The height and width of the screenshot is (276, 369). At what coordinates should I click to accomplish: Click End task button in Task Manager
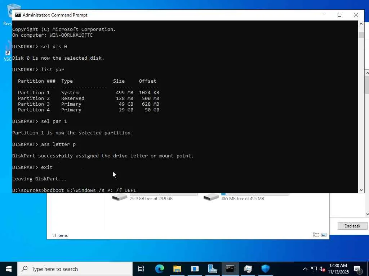pyautogui.click(x=352, y=226)
